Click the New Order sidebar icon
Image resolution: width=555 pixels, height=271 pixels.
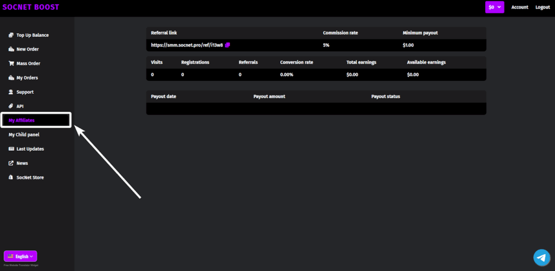[11, 49]
